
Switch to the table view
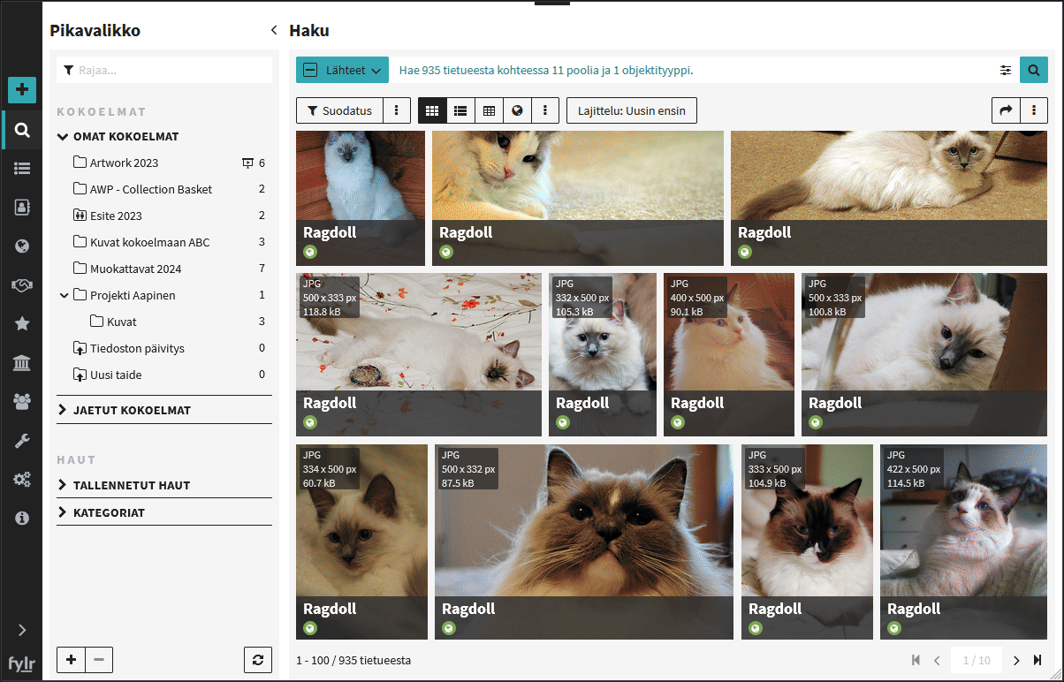point(489,110)
